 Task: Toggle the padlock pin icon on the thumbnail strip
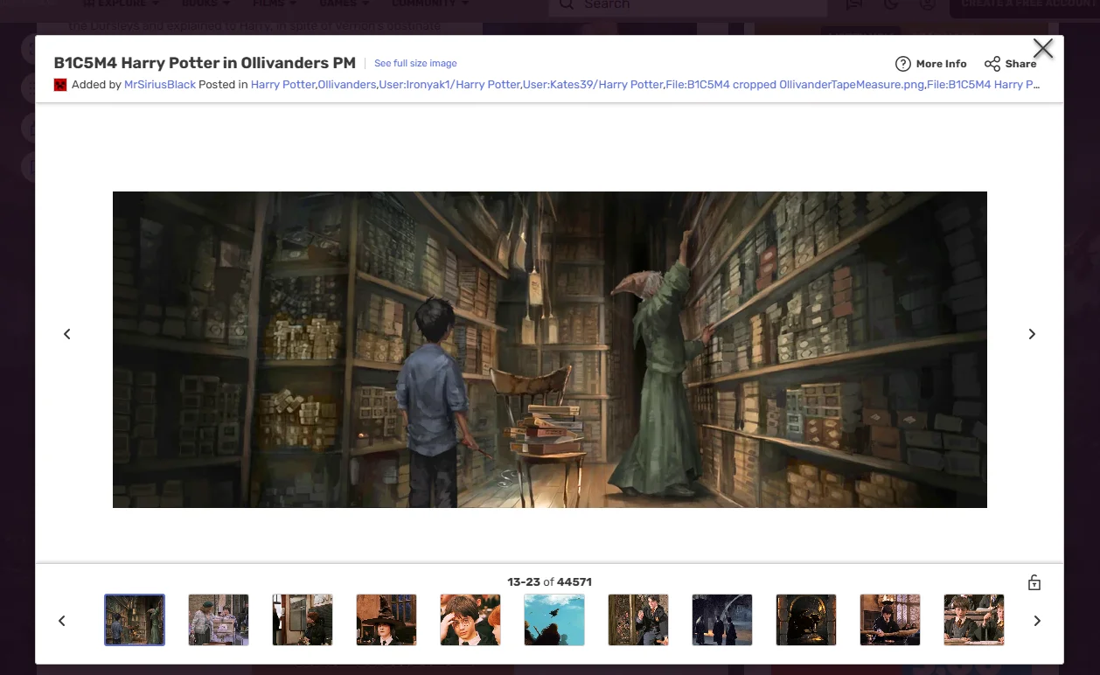(1034, 582)
